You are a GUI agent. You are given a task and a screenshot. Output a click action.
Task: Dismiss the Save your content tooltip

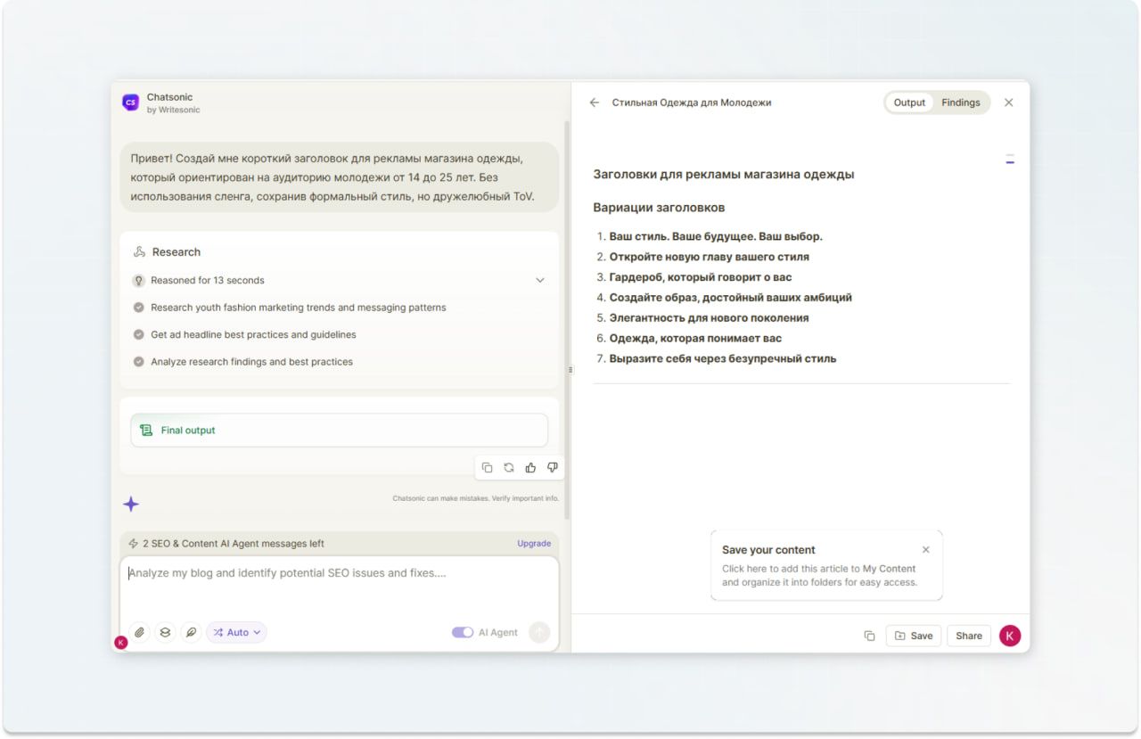(x=926, y=550)
